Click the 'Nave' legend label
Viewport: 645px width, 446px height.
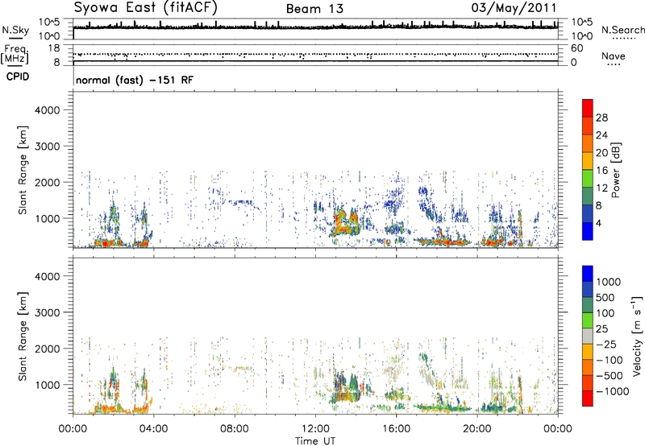614,56
